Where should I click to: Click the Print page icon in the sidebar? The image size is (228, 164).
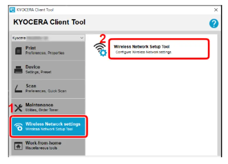[x=18, y=51]
